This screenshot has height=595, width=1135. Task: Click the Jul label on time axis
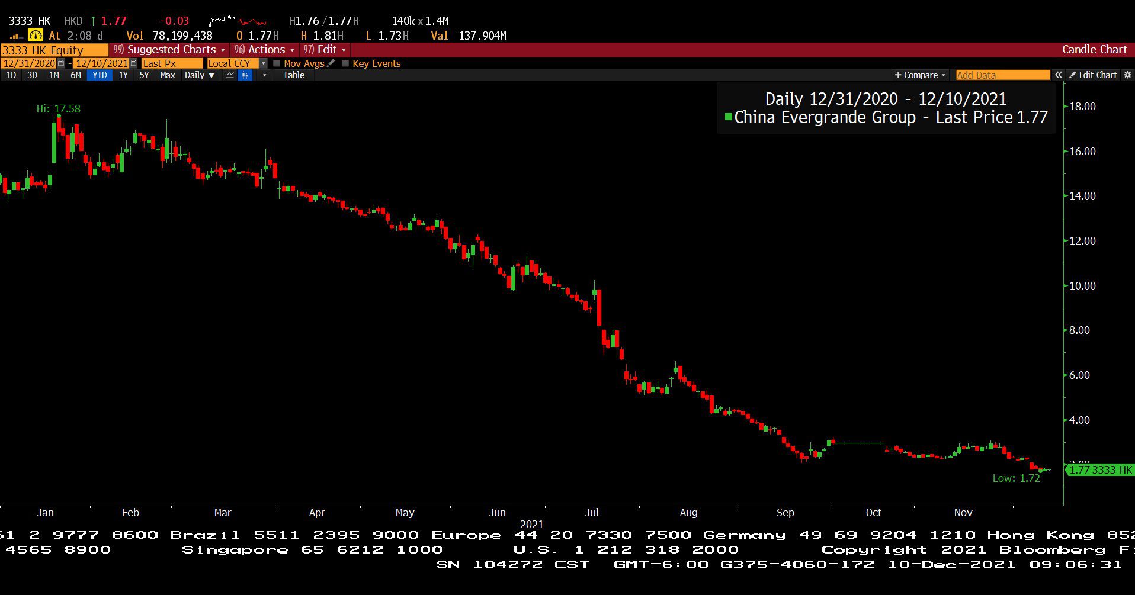(592, 513)
